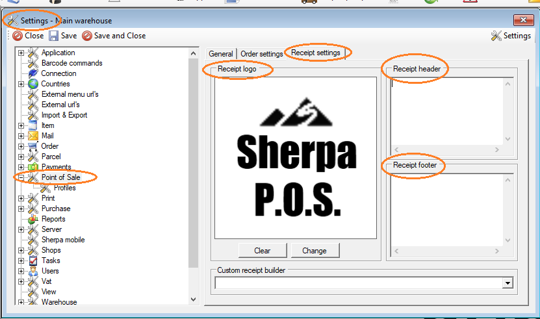Click the Print tools icon
540x319 pixels.
(33, 198)
